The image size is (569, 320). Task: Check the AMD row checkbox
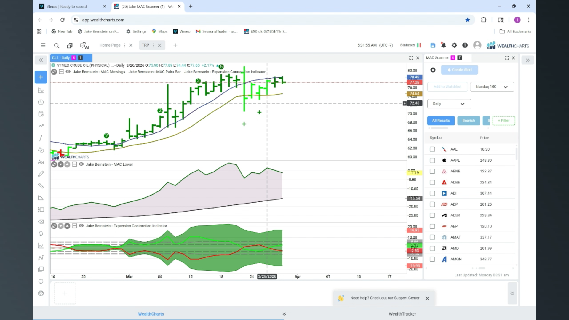[432, 248]
